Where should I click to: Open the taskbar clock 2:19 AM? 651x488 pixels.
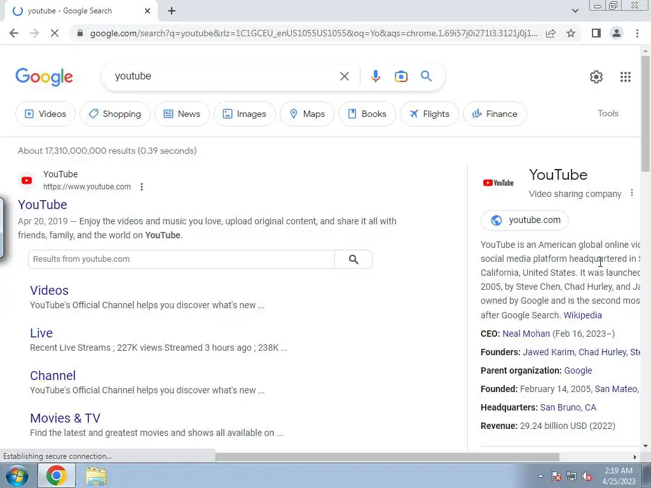619,476
